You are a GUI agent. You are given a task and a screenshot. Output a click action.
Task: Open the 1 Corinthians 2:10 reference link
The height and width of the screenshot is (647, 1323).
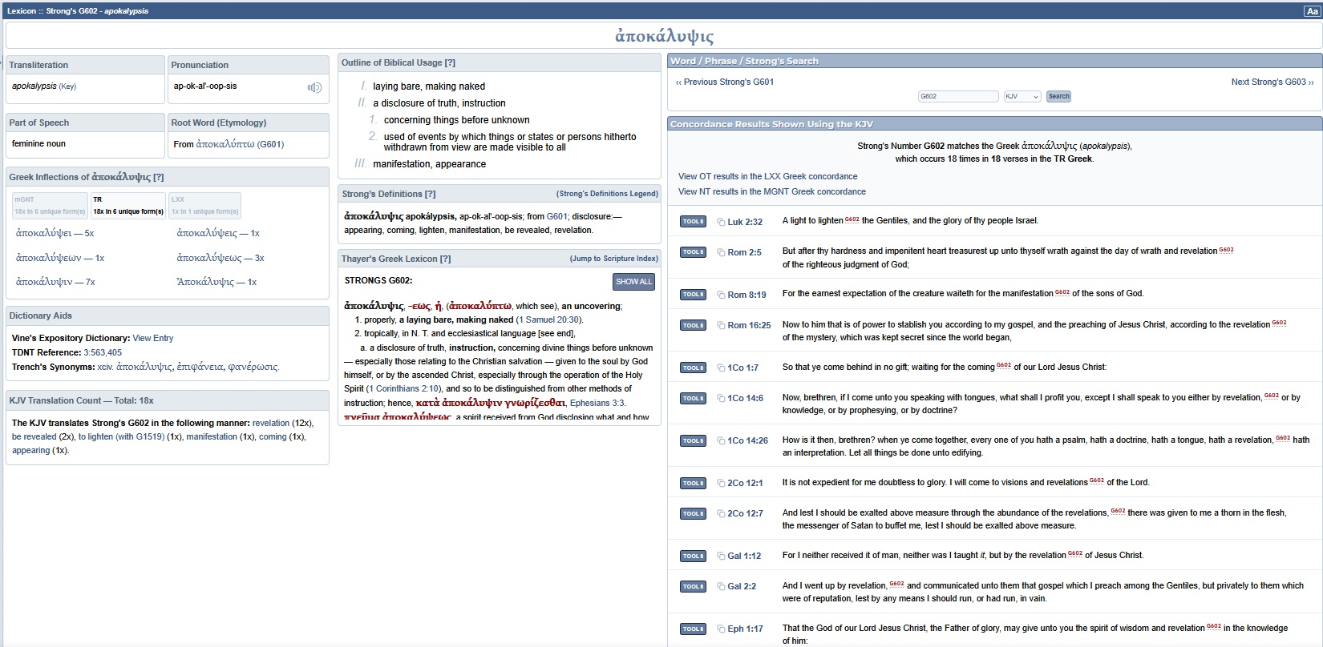tap(403, 388)
